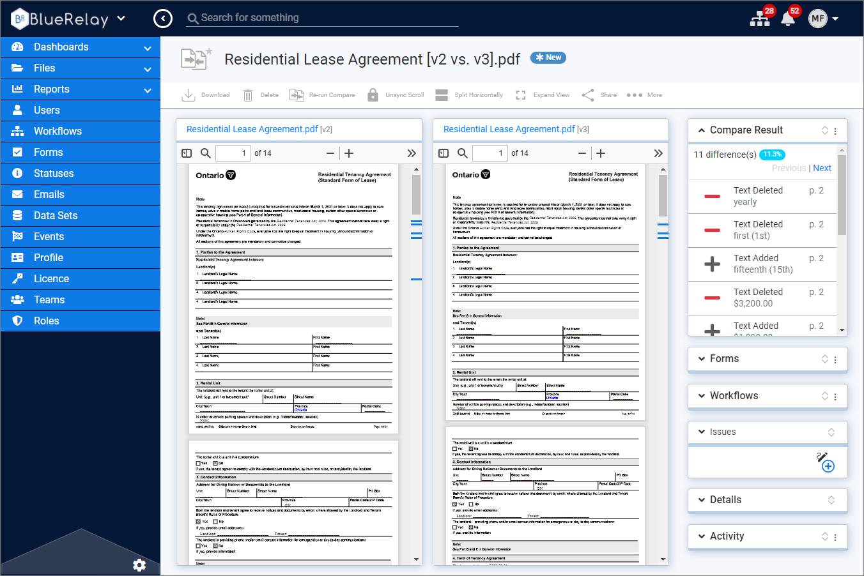Click v3 page number field
The height and width of the screenshot is (576, 864).
click(490, 153)
